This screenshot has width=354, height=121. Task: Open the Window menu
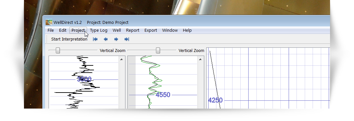170,30
